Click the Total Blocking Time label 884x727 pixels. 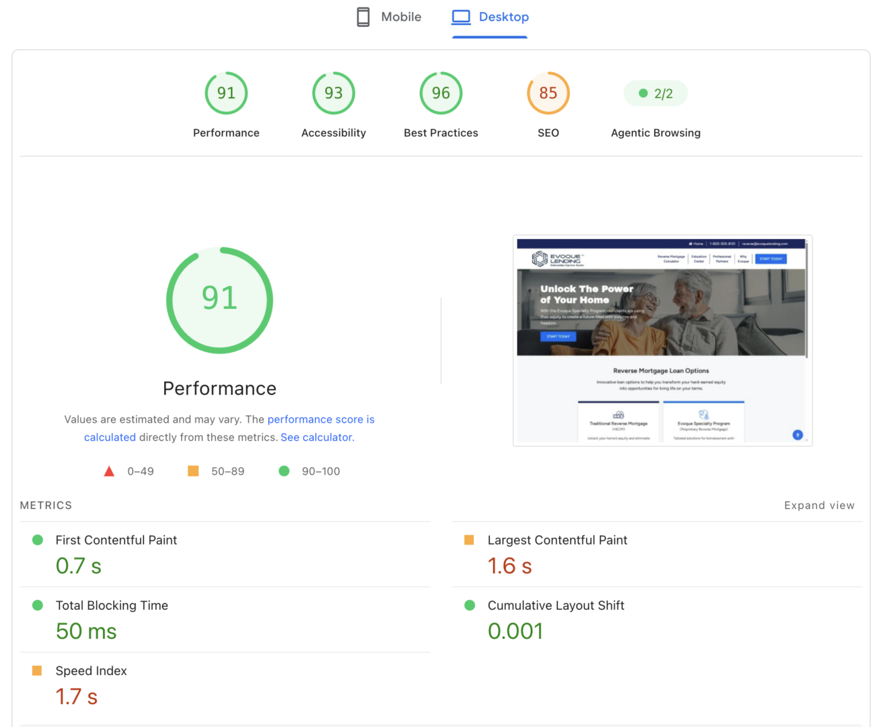point(112,605)
